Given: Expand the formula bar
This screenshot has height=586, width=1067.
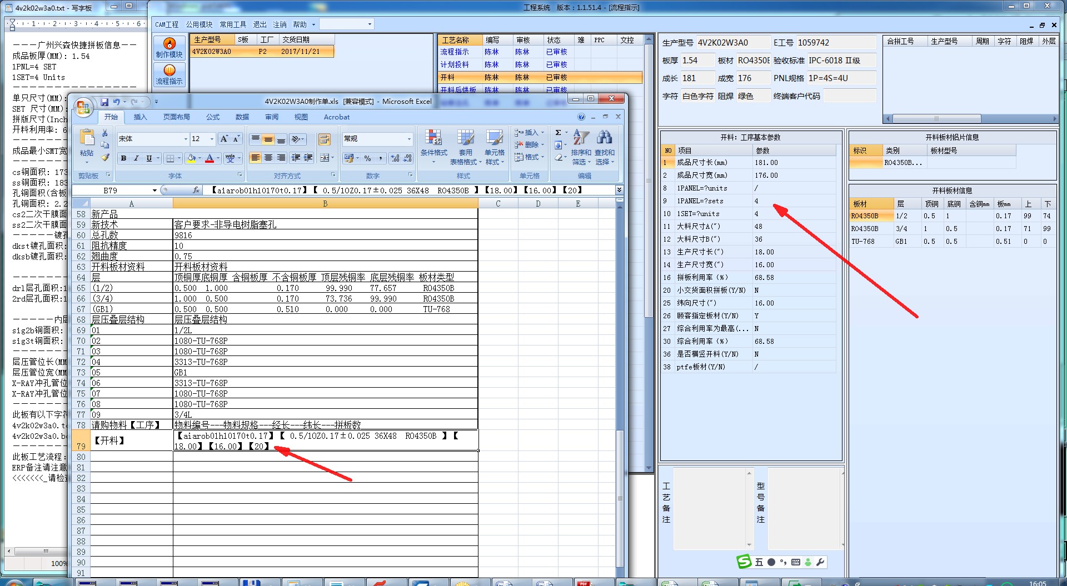Looking at the screenshot, I should click(x=619, y=190).
